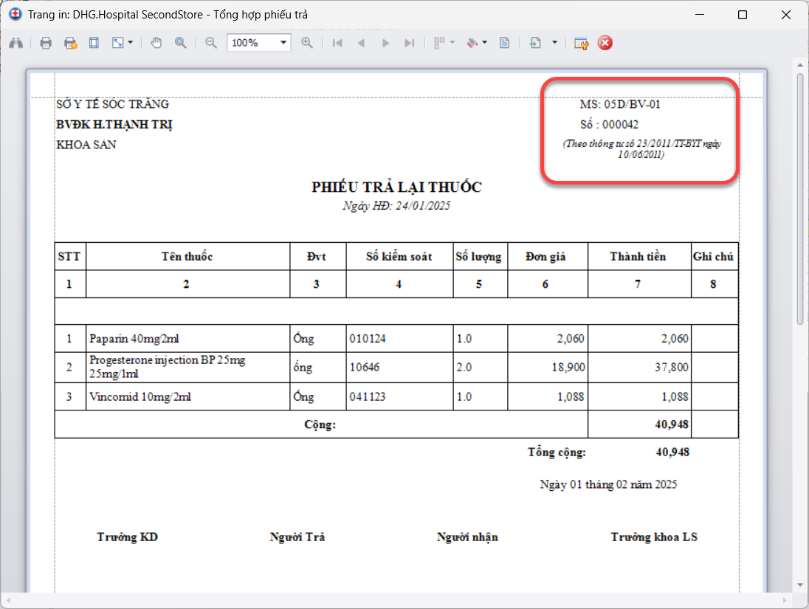809x609 pixels.
Task: Activate the Hand tool
Action: [156, 43]
